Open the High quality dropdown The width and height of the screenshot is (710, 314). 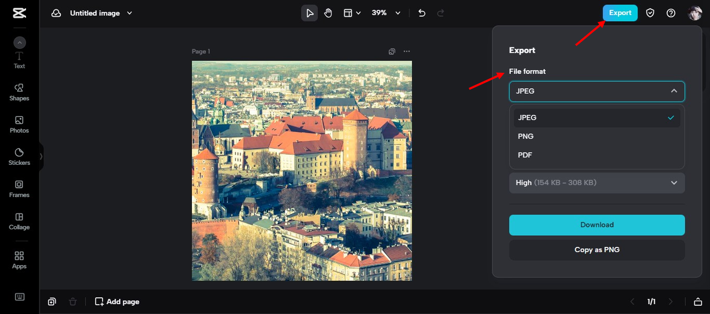597,183
